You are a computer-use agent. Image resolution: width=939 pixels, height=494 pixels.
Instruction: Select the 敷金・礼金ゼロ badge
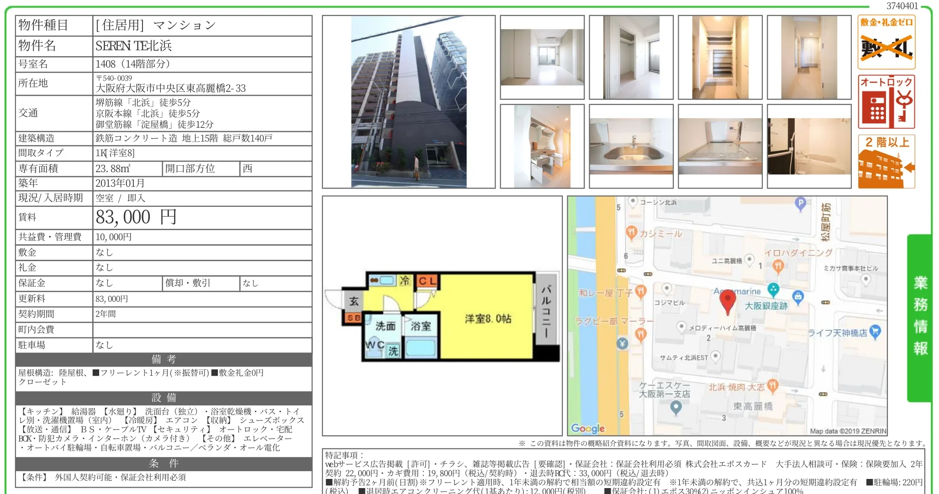[886, 41]
